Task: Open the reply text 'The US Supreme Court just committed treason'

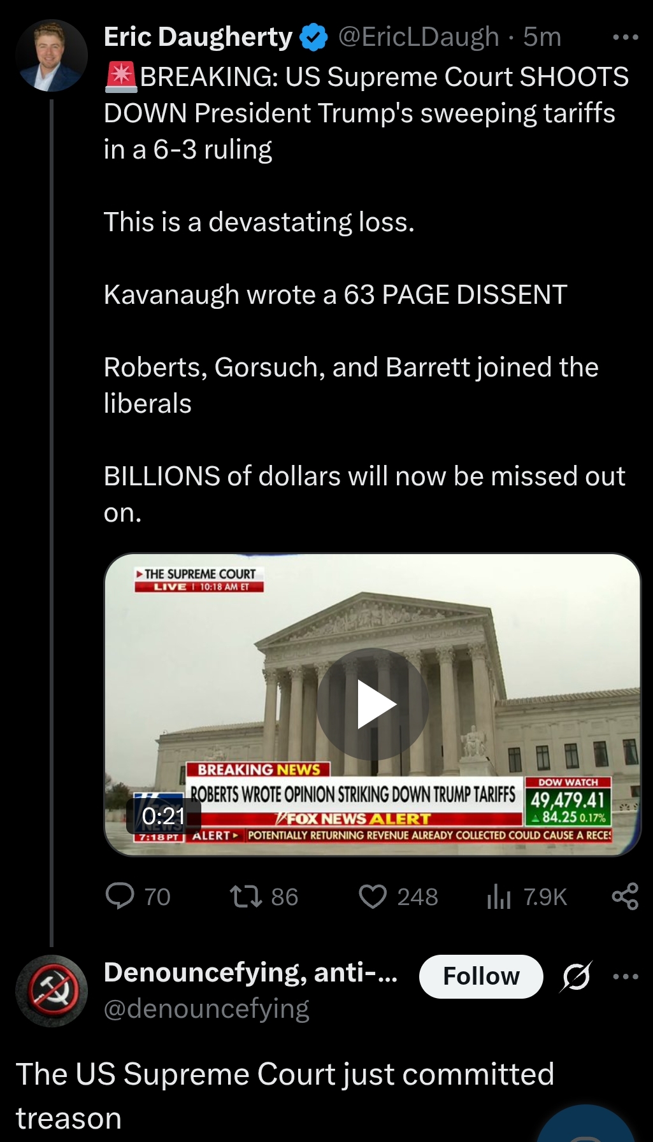Action: (x=285, y=1096)
